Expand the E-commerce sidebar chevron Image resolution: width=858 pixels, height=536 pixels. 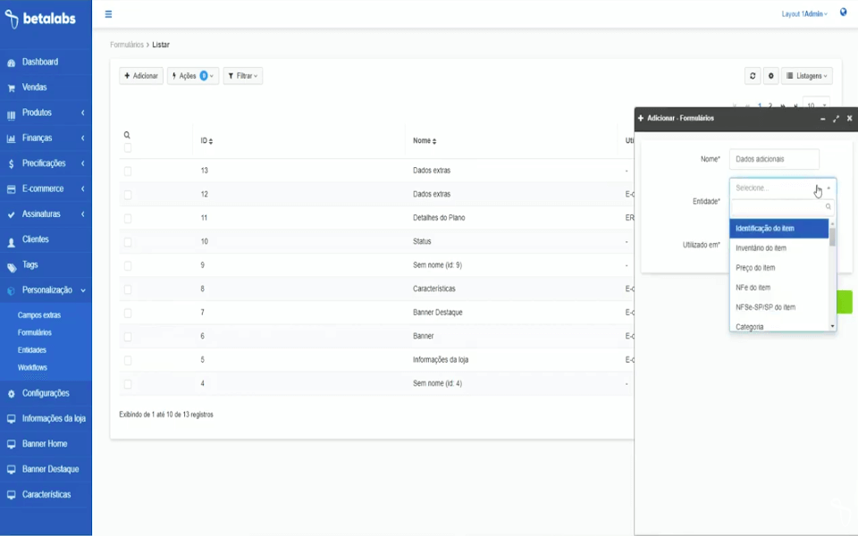point(82,188)
